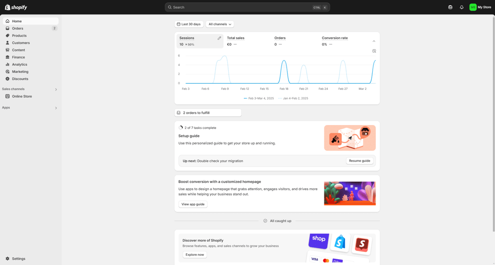Click the View app guide button
This screenshot has width=495, height=265.
[193, 204]
